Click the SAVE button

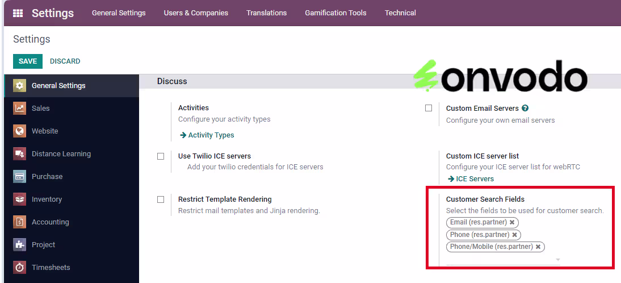point(28,61)
